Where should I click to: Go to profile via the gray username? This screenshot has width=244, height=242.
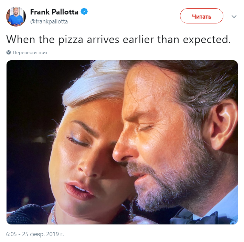pos(49,21)
